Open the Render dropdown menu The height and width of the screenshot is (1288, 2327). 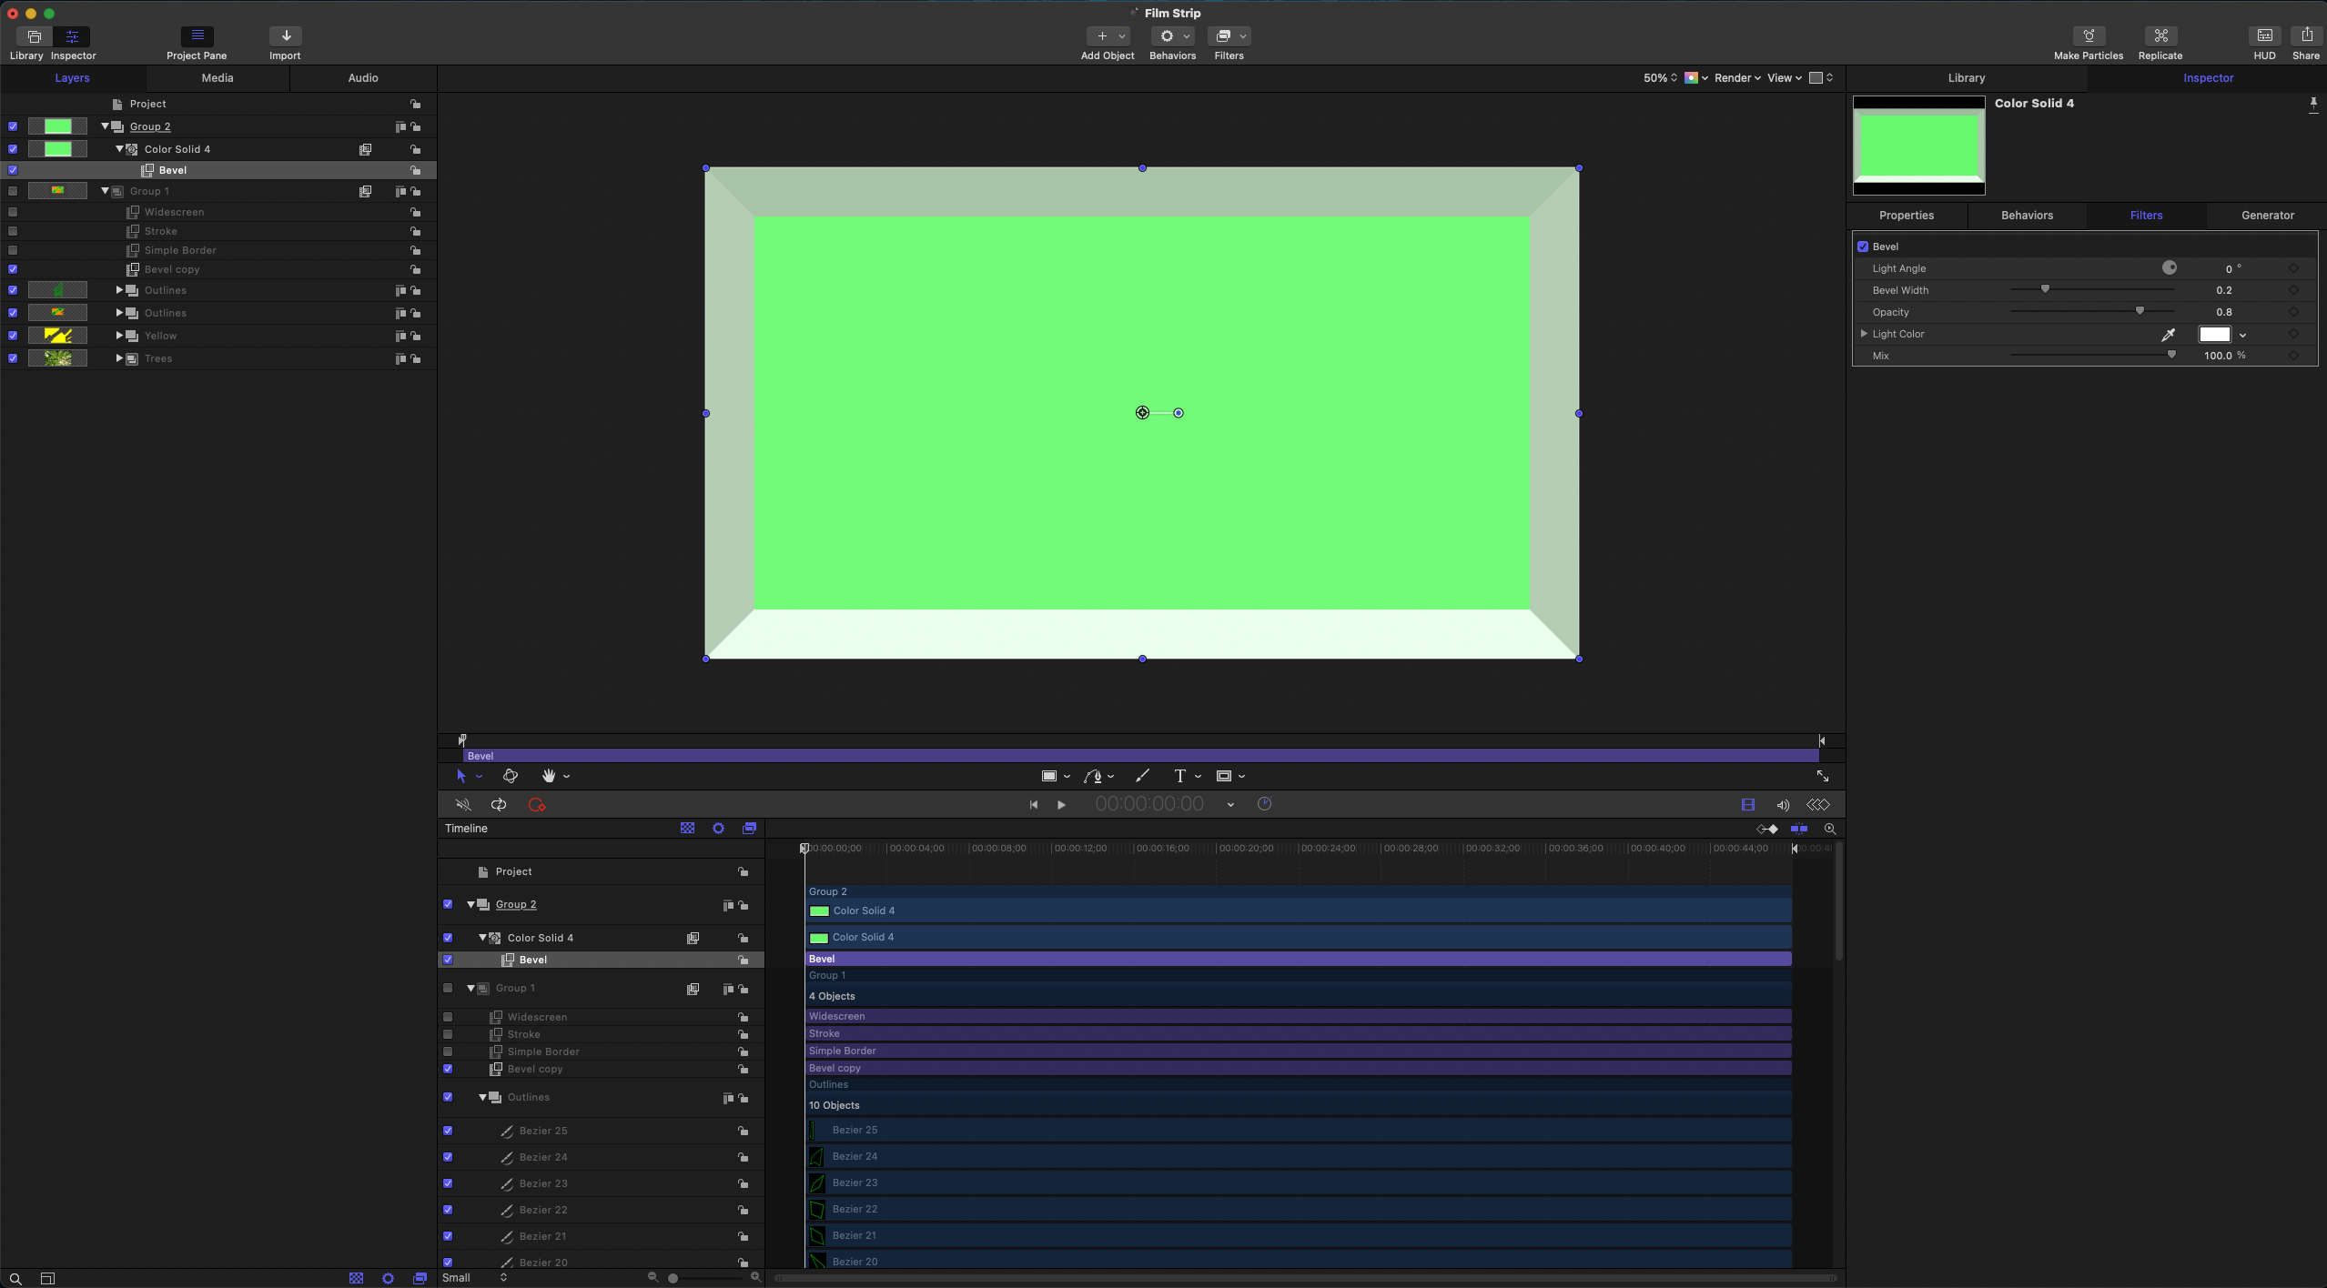[x=1737, y=78]
